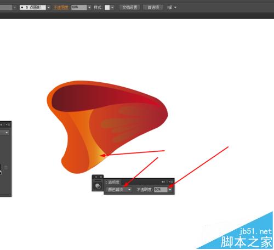Collapse the transparency panel with double-arrow icon
Image resolution: width=274 pixels, height=250 pixels.
(x=163, y=182)
